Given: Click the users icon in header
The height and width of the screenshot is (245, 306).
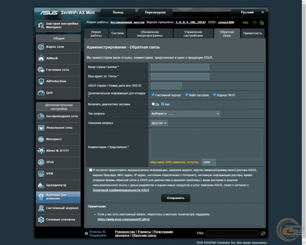Looking at the screenshot, I should click(x=254, y=22).
